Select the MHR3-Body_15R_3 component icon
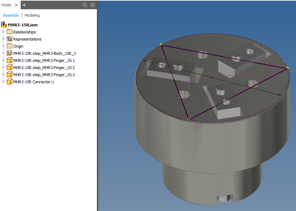This screenshot has width=296, height=211. [10, 53]
